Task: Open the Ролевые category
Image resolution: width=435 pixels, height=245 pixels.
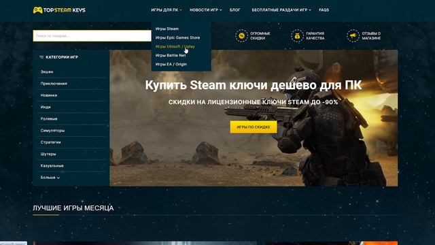Action: [49, 118]
